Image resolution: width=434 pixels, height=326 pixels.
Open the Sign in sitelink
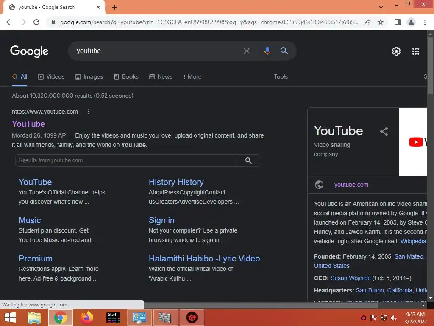(161, 220)
